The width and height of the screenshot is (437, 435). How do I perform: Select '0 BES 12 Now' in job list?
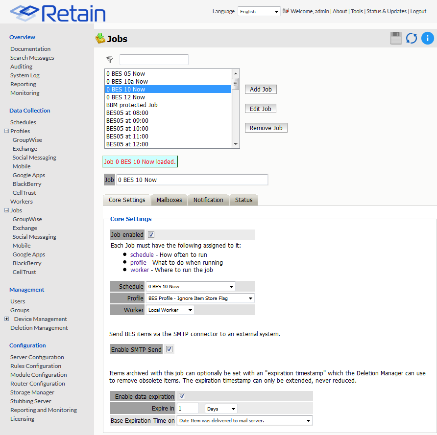click(168, 97)
